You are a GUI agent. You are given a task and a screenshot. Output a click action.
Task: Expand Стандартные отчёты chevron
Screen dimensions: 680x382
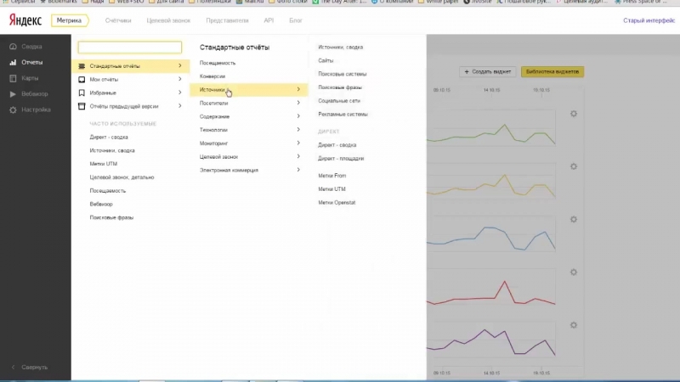(x=180, y=66)
